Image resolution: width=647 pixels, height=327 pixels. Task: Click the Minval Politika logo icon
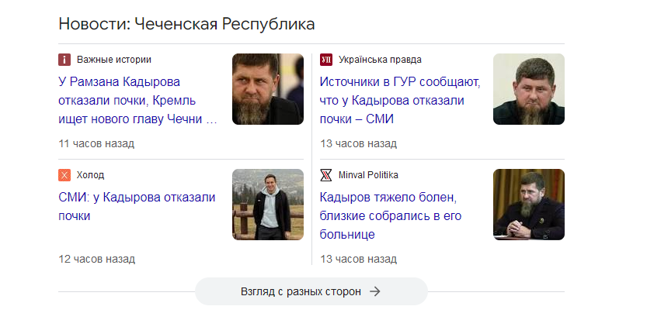click(326, 175)
